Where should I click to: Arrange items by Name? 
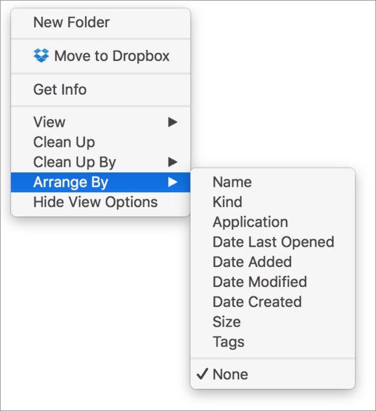273,182
